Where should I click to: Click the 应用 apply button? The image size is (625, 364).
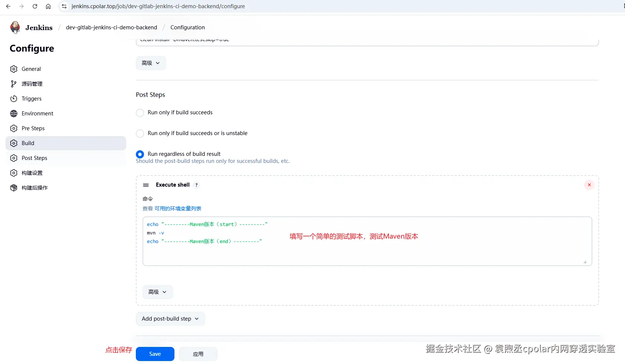point(198,354)
